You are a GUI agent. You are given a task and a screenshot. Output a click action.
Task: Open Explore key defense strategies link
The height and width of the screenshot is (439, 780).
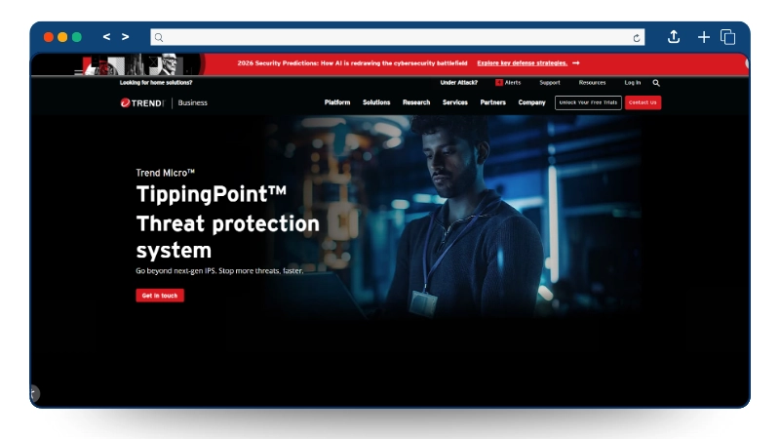pyautogui.click(x=522, y=63)
